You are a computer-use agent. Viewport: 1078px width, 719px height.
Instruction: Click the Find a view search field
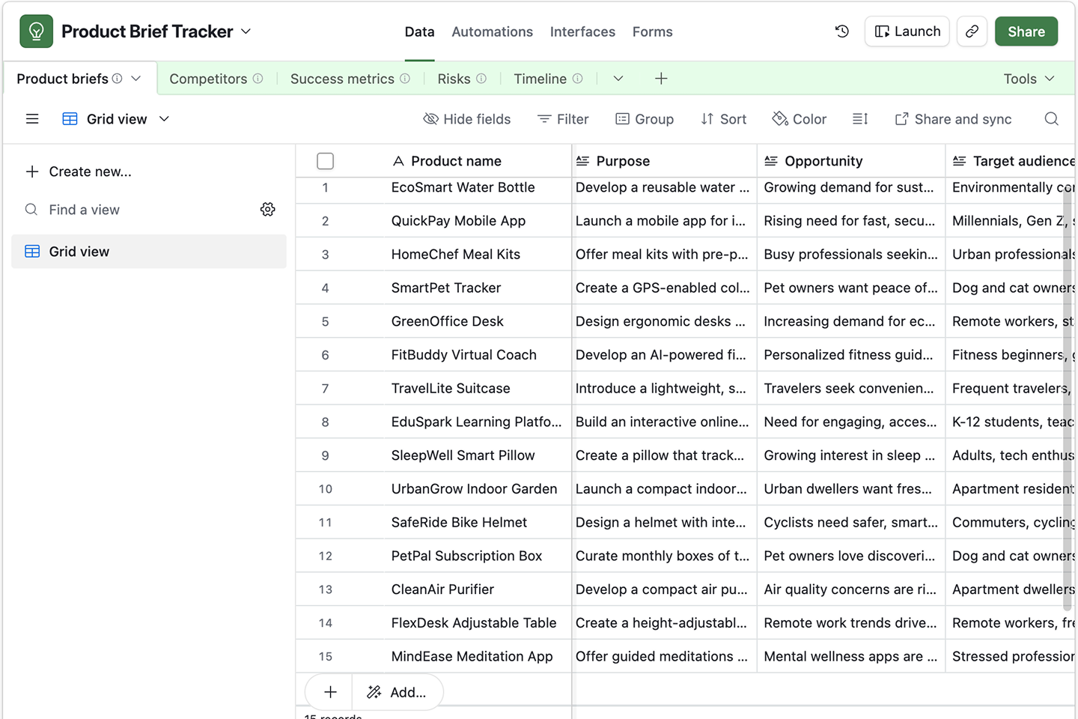(138, 210)
